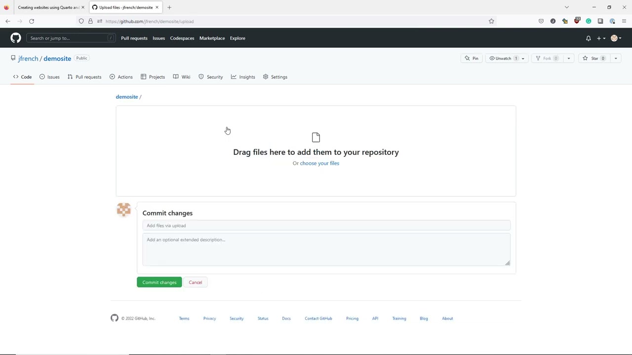Image resolution: width=632 pixels, height=355 pixels.
Task: Expand the Star lists dropdown arrow
Action: point(616,58)
